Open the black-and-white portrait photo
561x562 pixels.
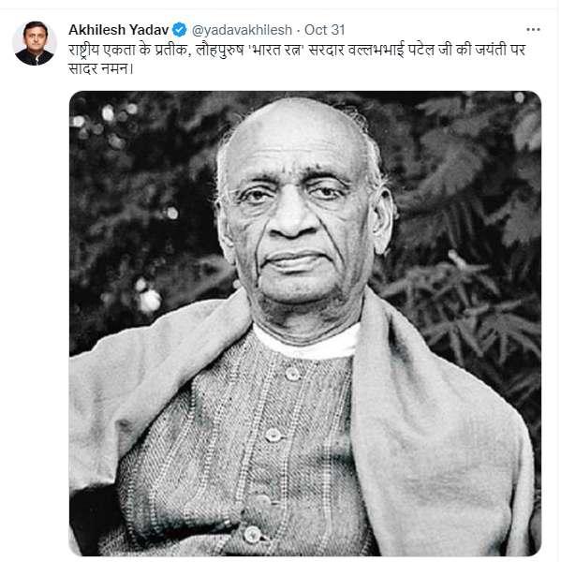point(305,323)
